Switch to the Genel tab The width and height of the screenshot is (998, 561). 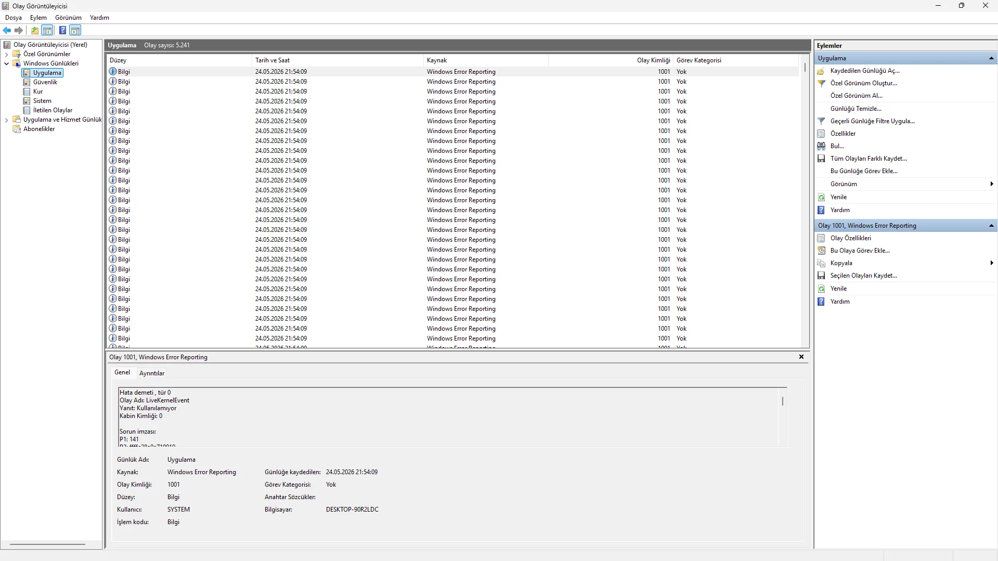(122, 372)
